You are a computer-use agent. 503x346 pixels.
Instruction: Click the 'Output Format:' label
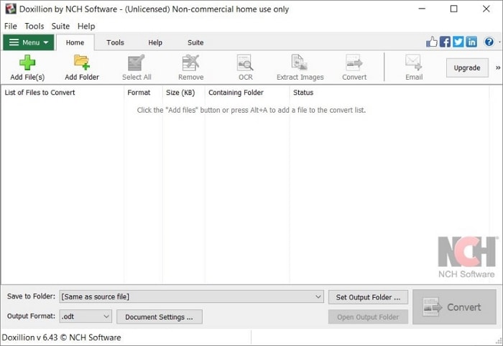pyautogui.click(x=31, y=316)
